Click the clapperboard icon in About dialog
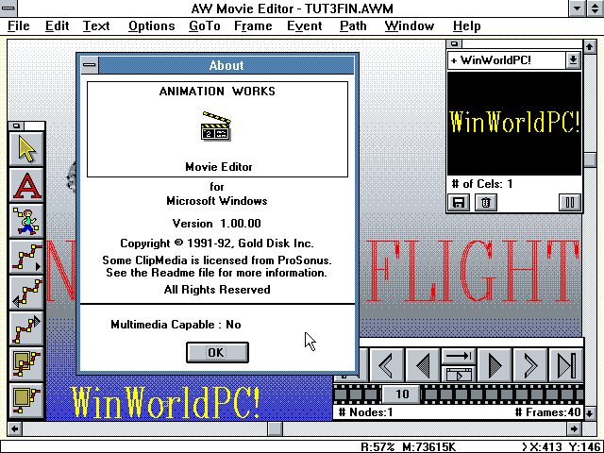This screenshot has width=604, height=453. tap(216, 126)
